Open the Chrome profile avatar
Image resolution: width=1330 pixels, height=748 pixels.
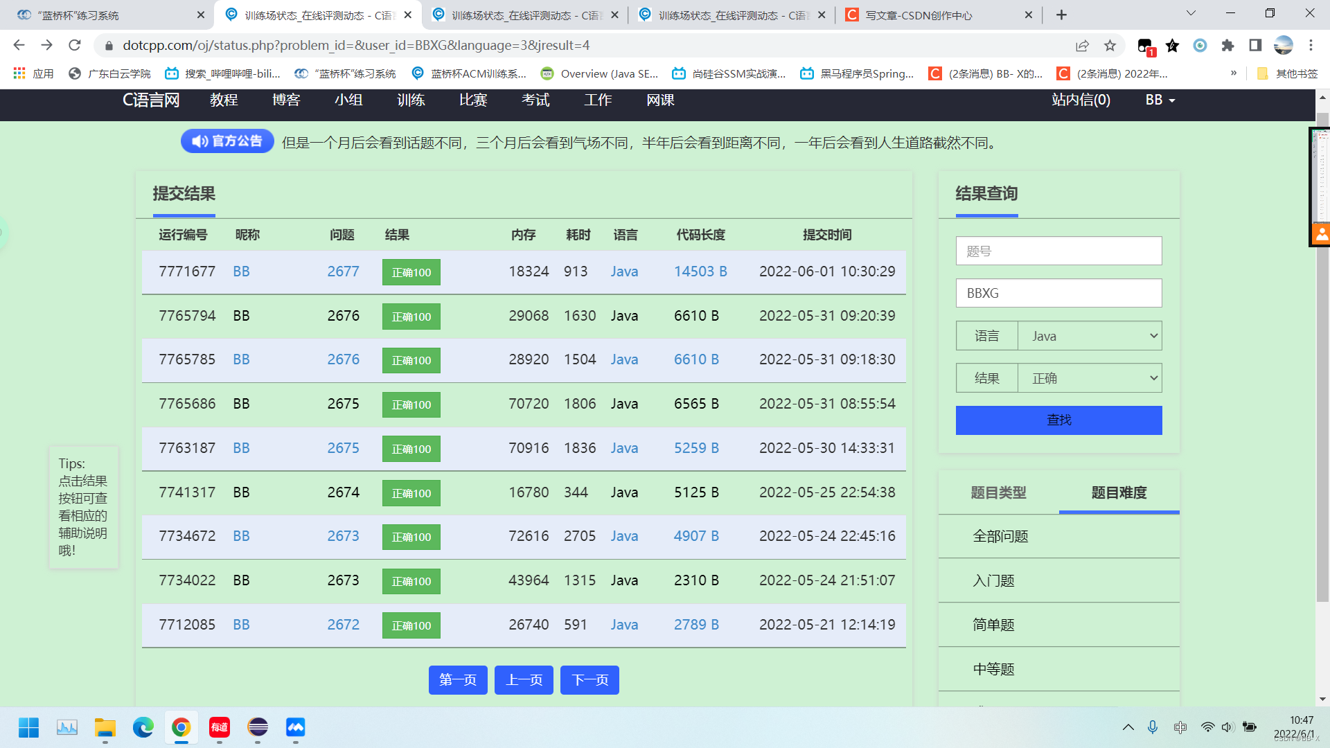point(1284,46)
